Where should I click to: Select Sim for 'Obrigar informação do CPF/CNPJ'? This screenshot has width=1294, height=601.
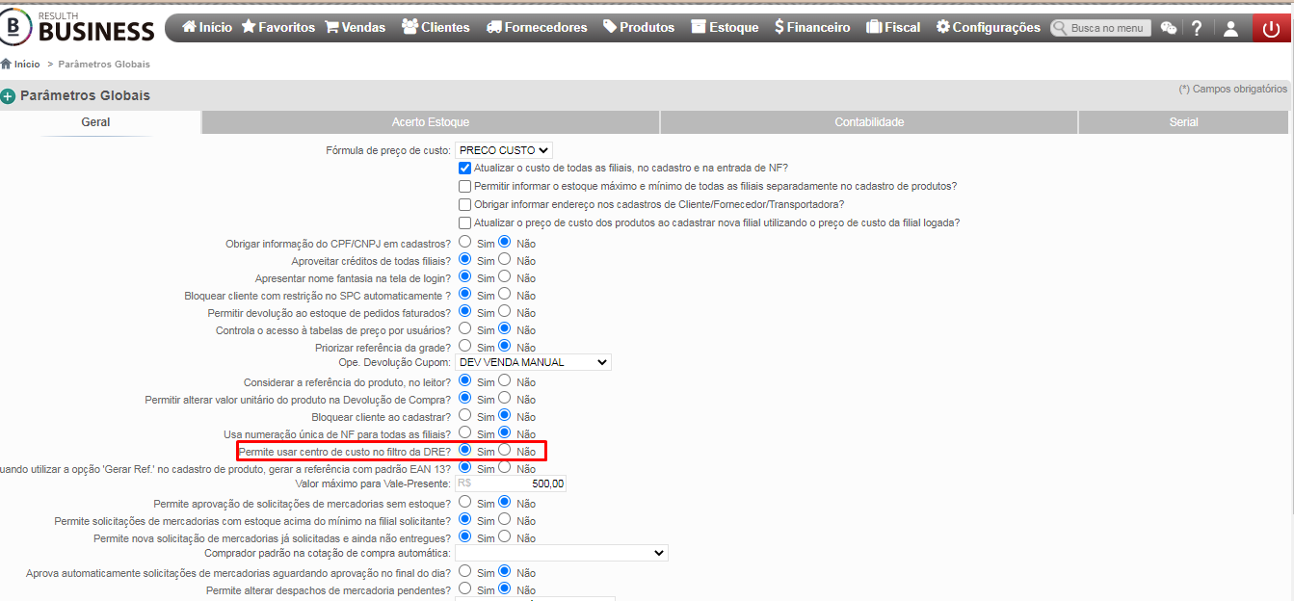[x=465, y=242]
